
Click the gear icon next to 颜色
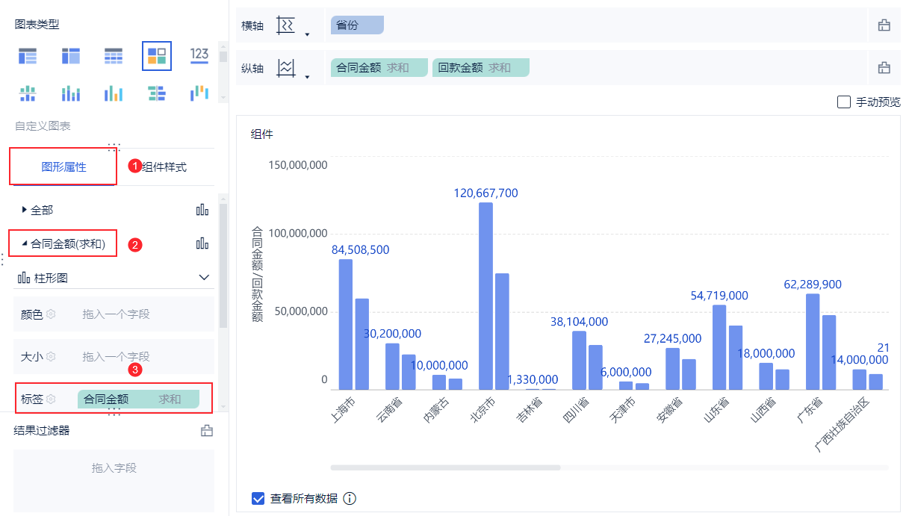pyautogui.click(x=51, y=314)
